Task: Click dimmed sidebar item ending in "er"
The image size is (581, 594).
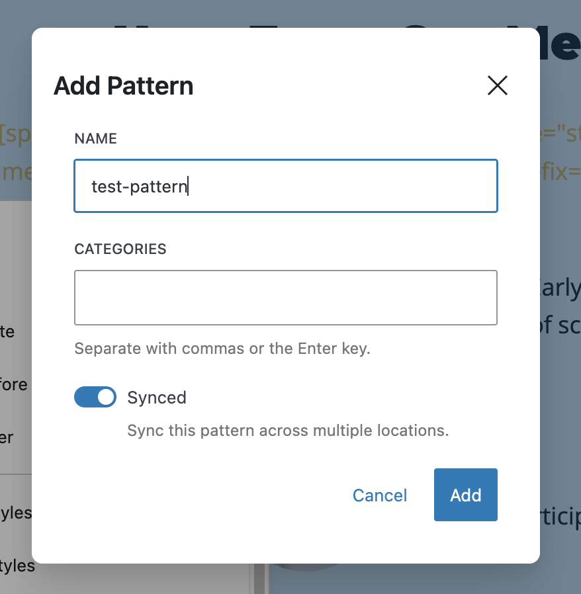Action: pos(7,438)
